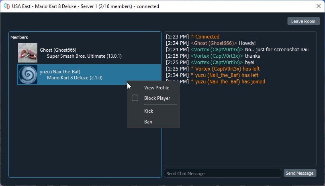
Task: Select Block Player menu entry text
Action: pyautogui.click(x=157, y=98)
